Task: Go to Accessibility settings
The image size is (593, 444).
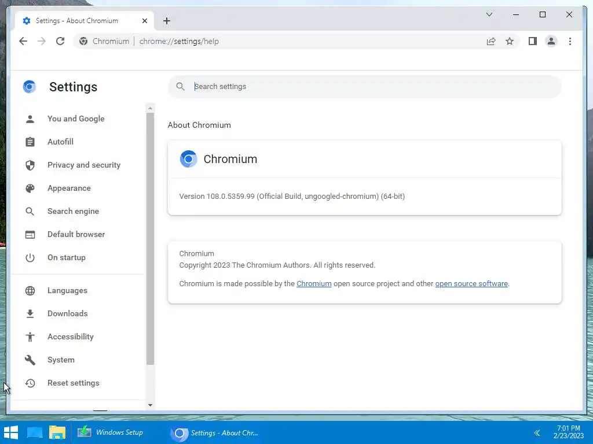Action: [70, 336]
